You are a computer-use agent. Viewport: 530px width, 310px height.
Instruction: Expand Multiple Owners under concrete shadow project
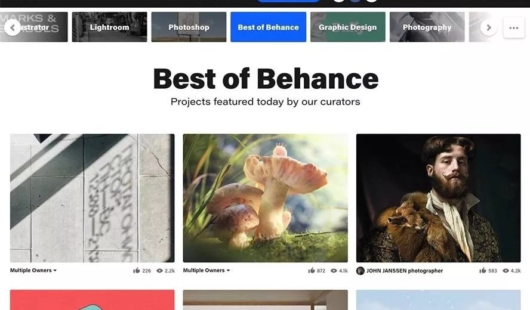tap(33, 271)
